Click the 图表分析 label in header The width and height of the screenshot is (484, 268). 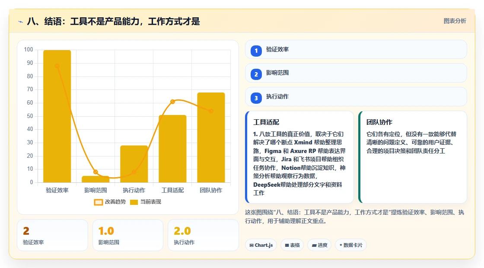coord(455,21)
